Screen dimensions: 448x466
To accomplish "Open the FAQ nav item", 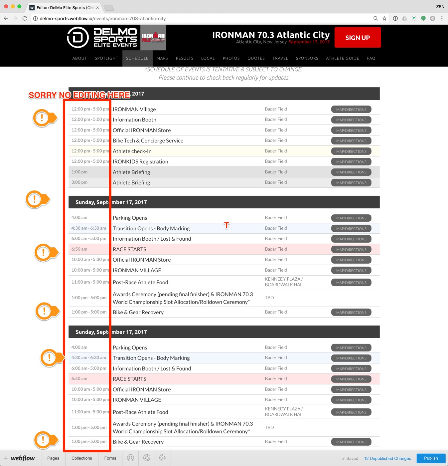I will pyautogui.click(x=371, y=58).
